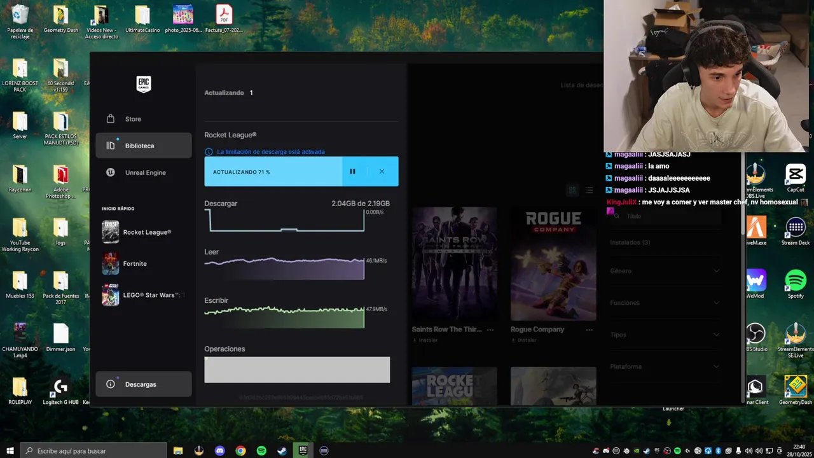Cancel the Rocket League update
This screenshot has width=814, height=458.
click(x=382, y=172)
